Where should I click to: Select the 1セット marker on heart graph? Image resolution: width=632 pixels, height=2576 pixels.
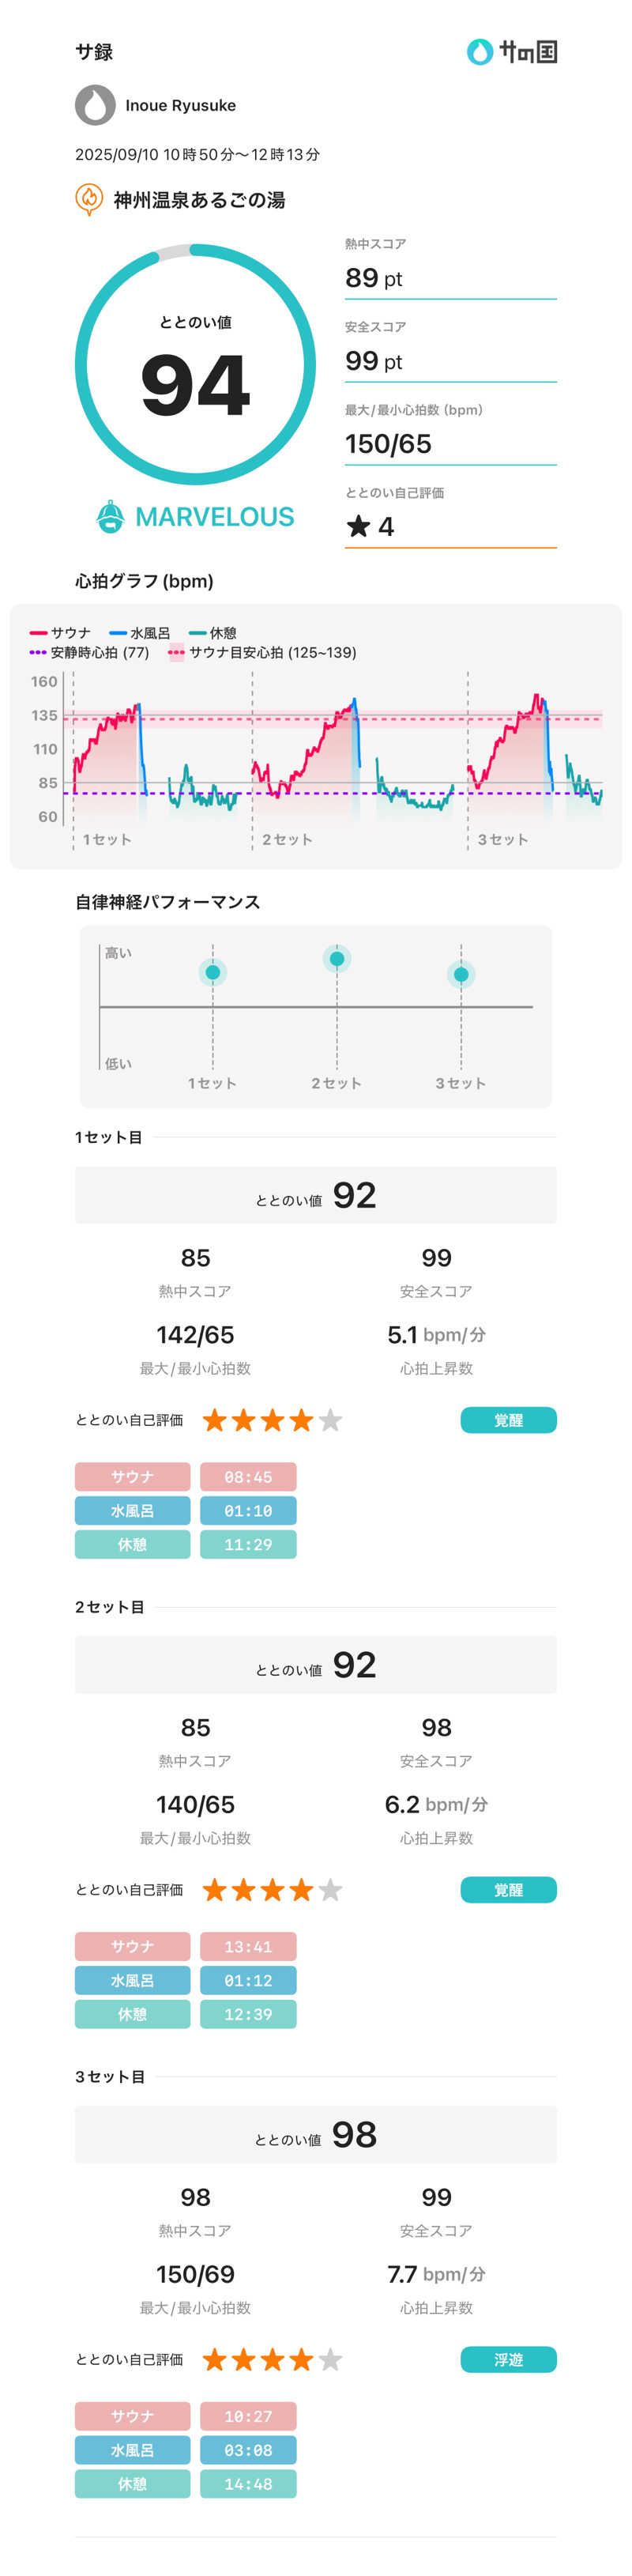106,839
